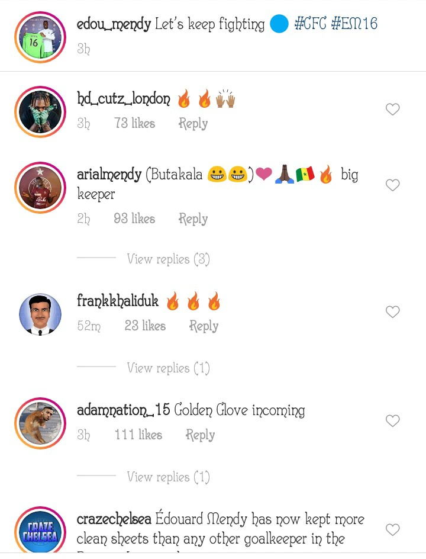This screenshot has height=559, width=426.
Task: Like hd_cutz_london's comment with heart
Action: (392, 110)
